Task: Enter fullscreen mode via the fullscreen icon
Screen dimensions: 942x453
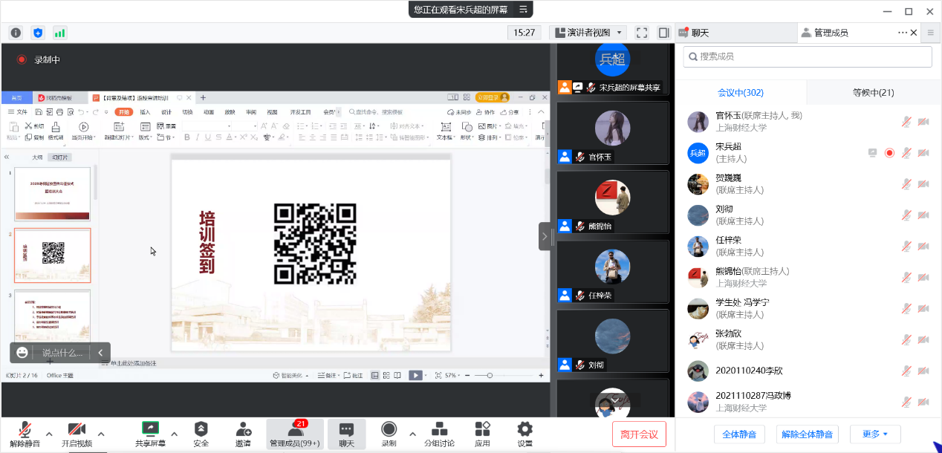Action: pyautogui.click(x=642, y=33)
